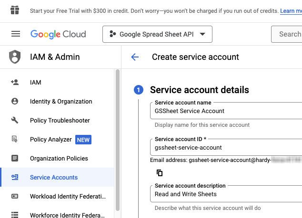Click the Service account ID field
Screen dimensions: 302x218
226,147
